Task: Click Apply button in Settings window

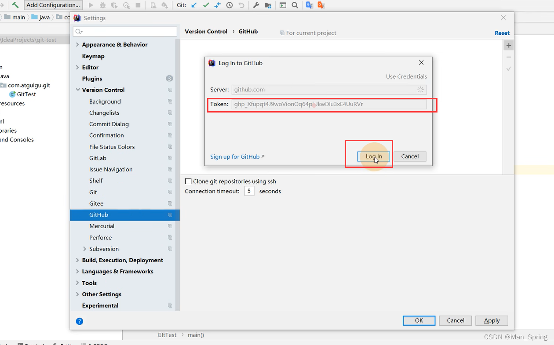Action: 492,320
